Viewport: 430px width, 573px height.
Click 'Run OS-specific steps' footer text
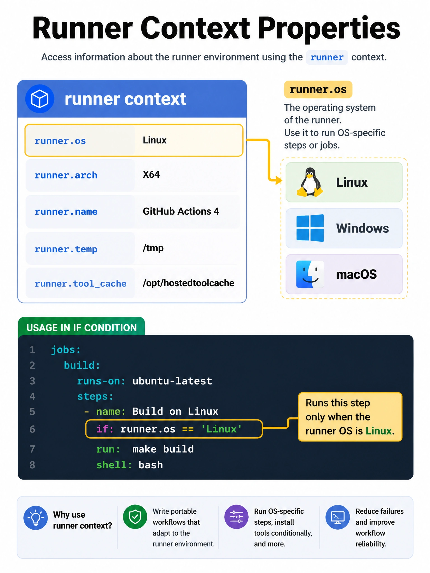coord(283,528)
